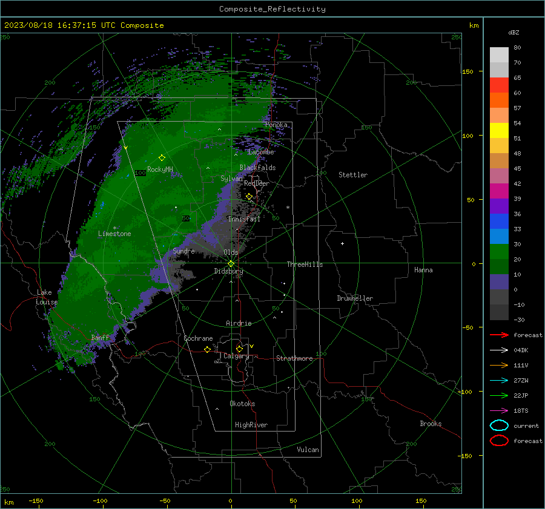Click the red forecast arrow in the legend
Viewport: 545px width, 509px height.
[x=499, y=335]
